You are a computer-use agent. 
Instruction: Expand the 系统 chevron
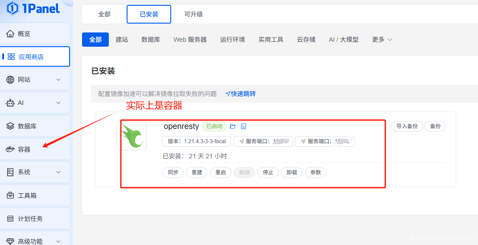58,172
